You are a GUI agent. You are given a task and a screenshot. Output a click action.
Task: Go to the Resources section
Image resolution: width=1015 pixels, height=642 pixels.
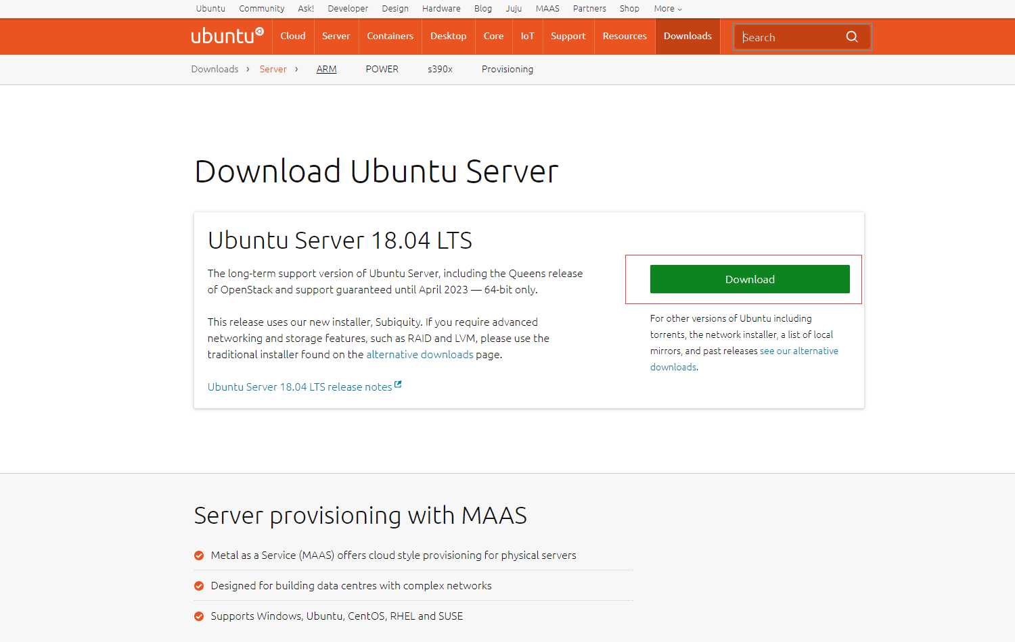coord(625,36)
